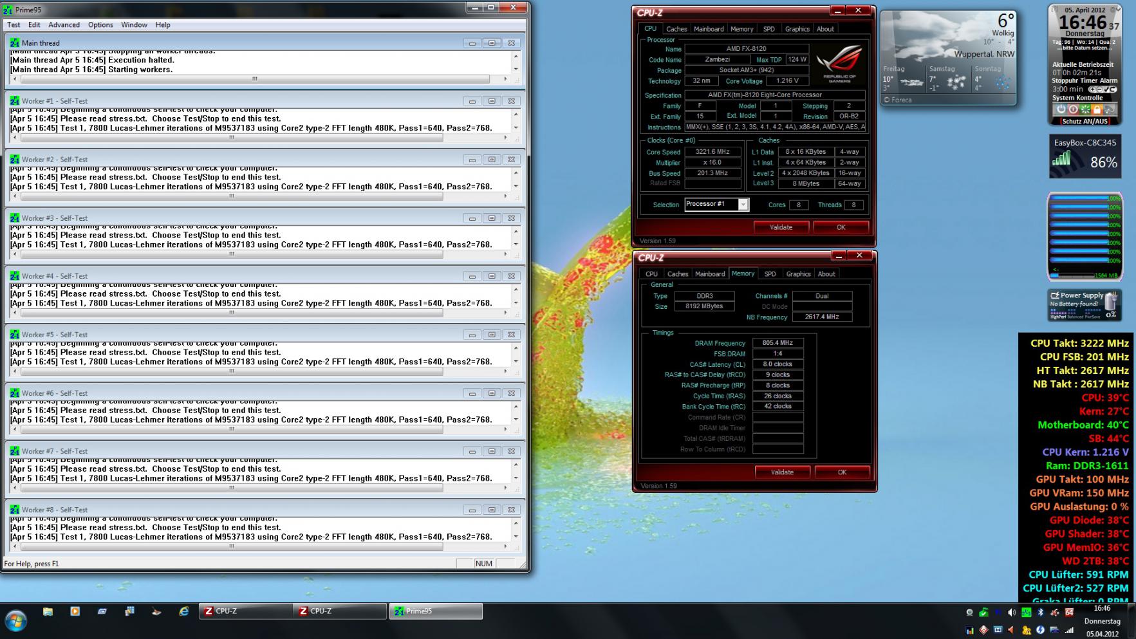1136x639 pixels.
Task: Click OK in the CPU-Z processor window
Action: pyautogui.click(x=841, y=227)
